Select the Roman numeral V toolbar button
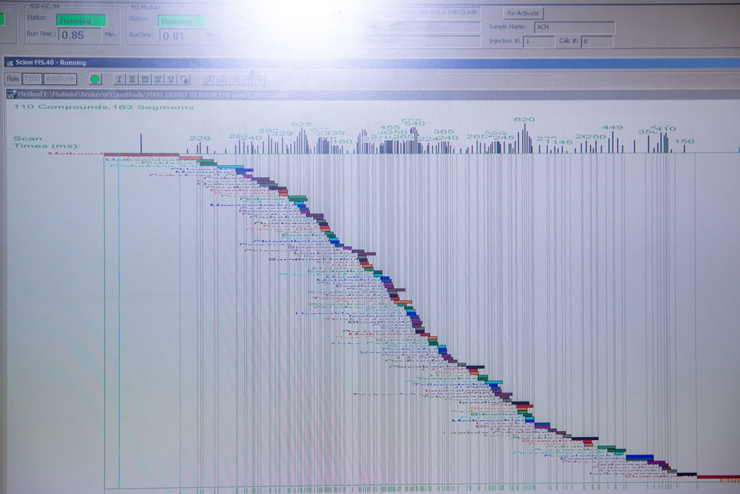This screenshot has height=494, width=740. tap(171, 79)
